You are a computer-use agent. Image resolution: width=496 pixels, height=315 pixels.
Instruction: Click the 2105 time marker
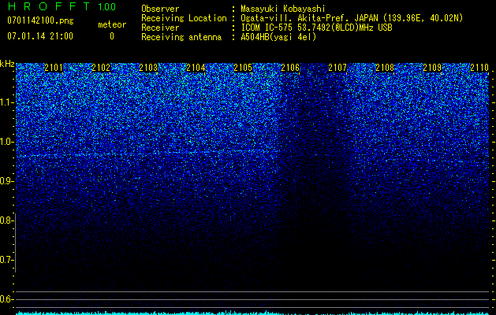pyautogui.click(x=243, y=68)
